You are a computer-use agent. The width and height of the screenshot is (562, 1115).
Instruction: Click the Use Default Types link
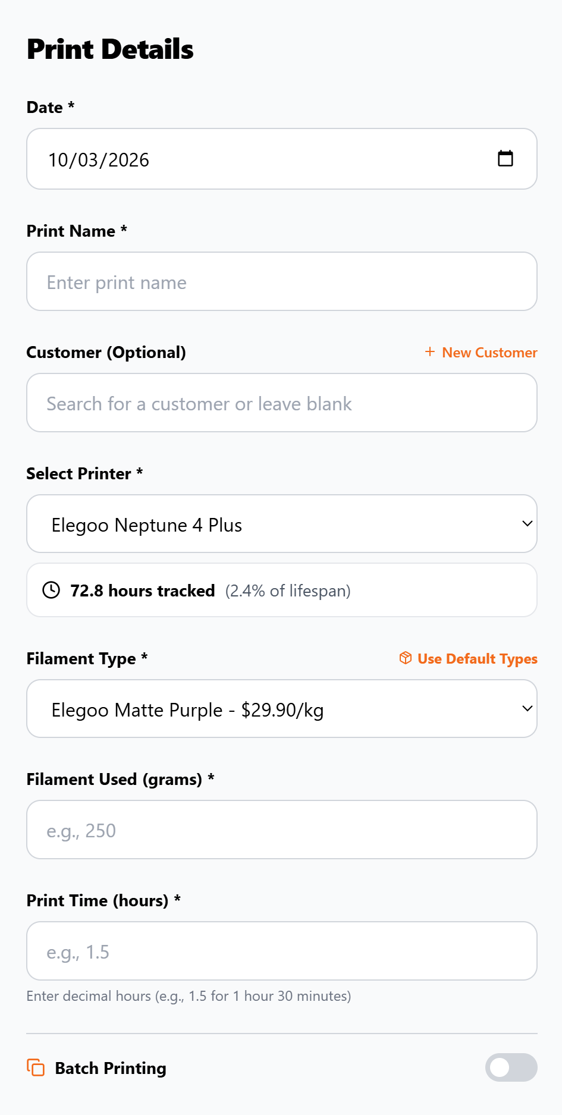(476, 658)
